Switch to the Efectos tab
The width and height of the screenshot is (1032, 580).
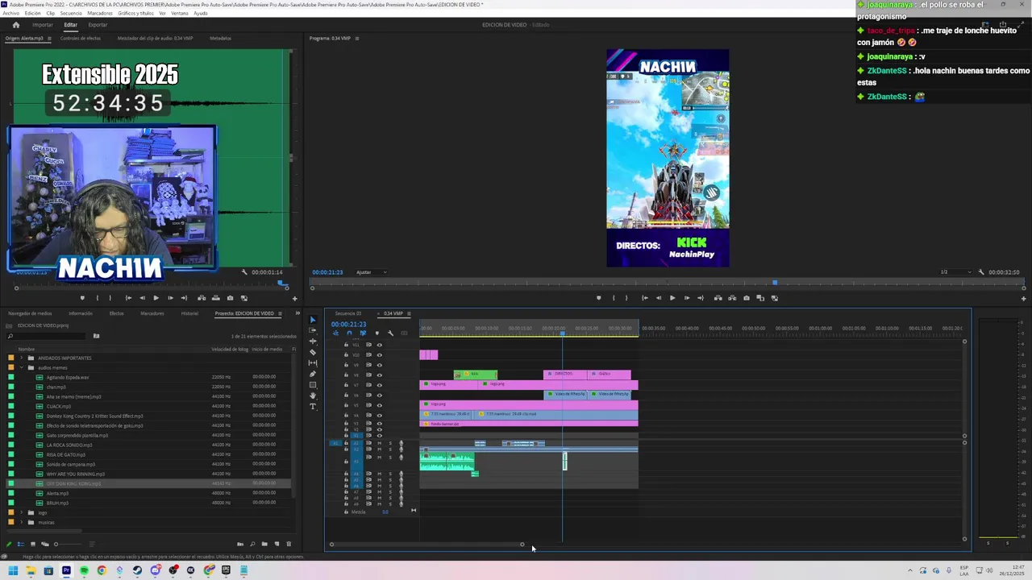coord(117,313)
